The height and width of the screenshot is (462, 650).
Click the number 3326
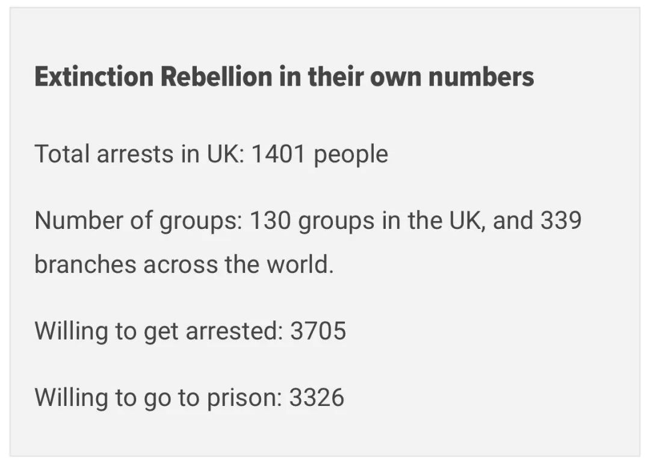317,398
